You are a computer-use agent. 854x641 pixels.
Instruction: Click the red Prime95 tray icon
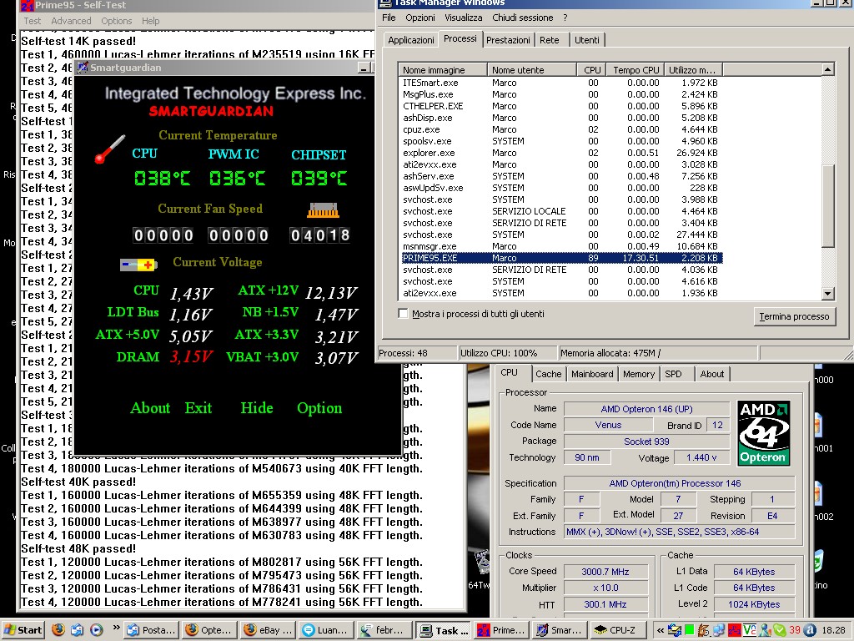[734, 630]
